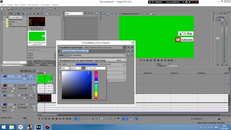This screenshot has height=130, width=231.
Task: Click inside the blue saturation-value color square
Action: 77,85
